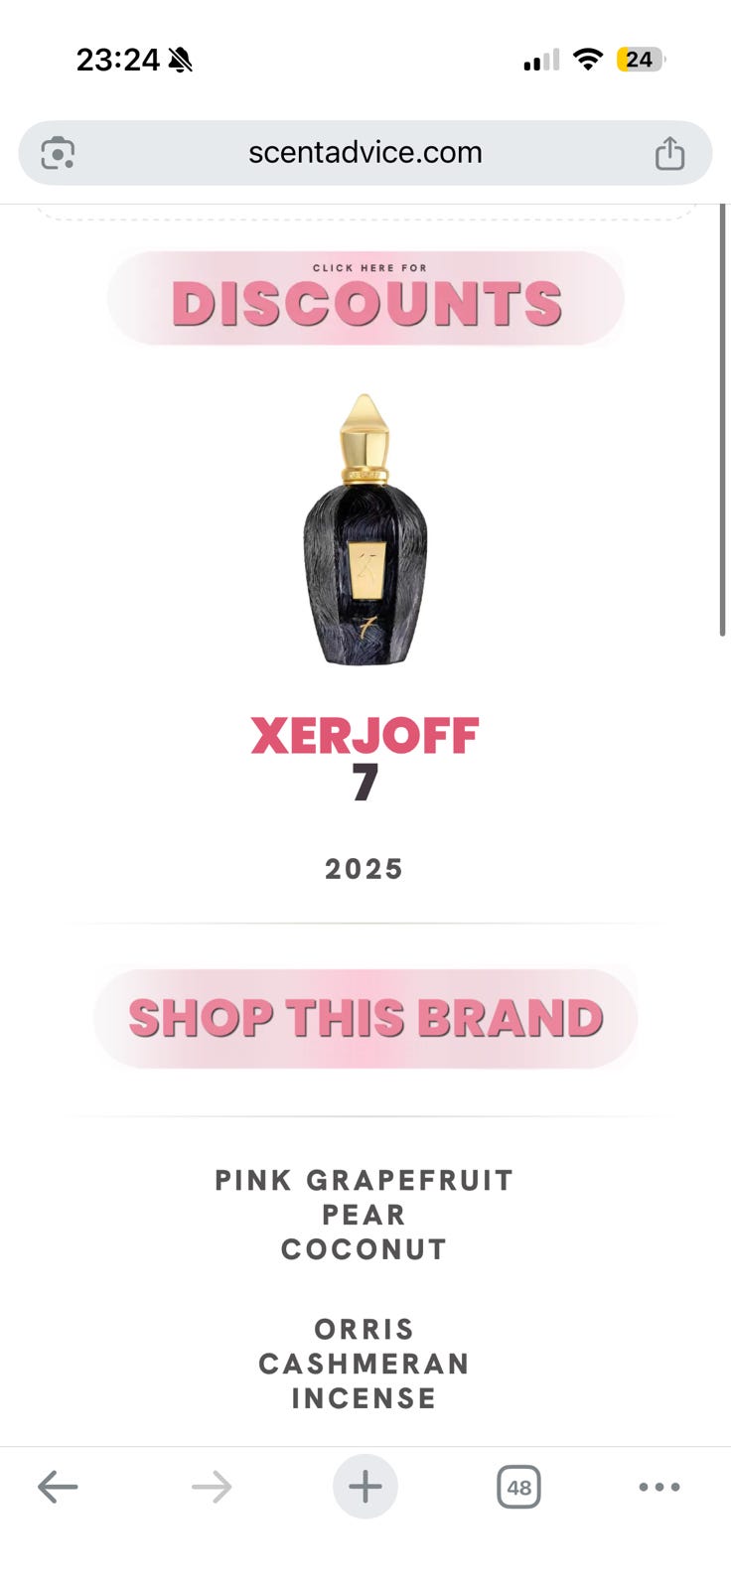
Task: Open the three-dots browser menu
Action: pos(659,1487)
